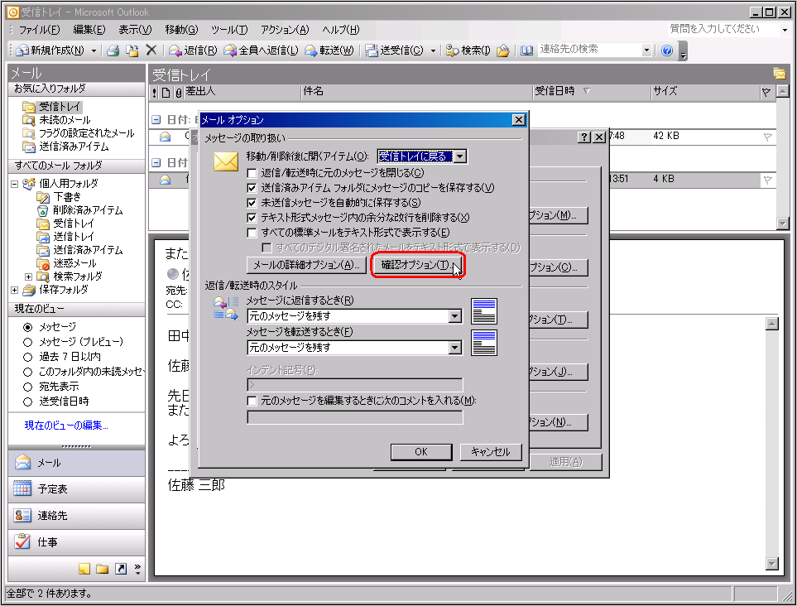Click the attachment column header icon
The height and width of the screenshot is (606, 797).
[179, 93]
